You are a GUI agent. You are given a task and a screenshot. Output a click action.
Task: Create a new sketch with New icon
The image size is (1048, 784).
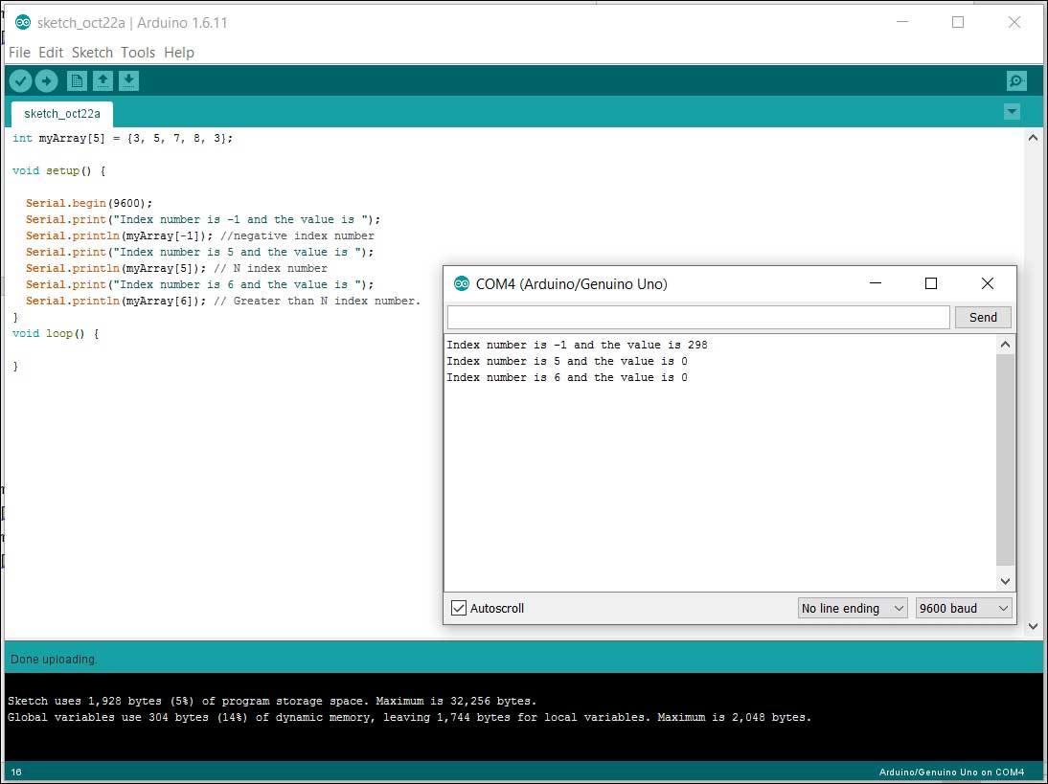click(77, 81)
